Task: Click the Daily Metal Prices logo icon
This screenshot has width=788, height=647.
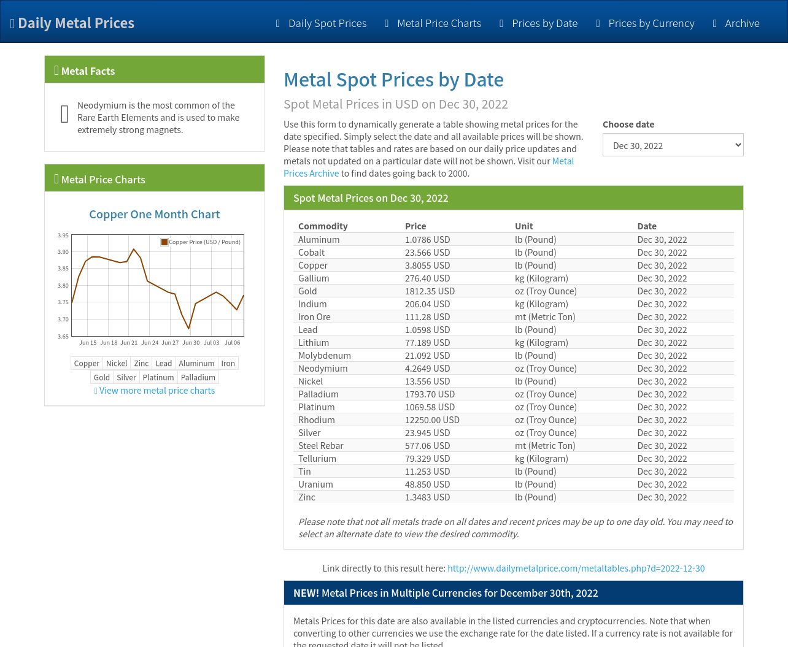Action: [12, 23]
